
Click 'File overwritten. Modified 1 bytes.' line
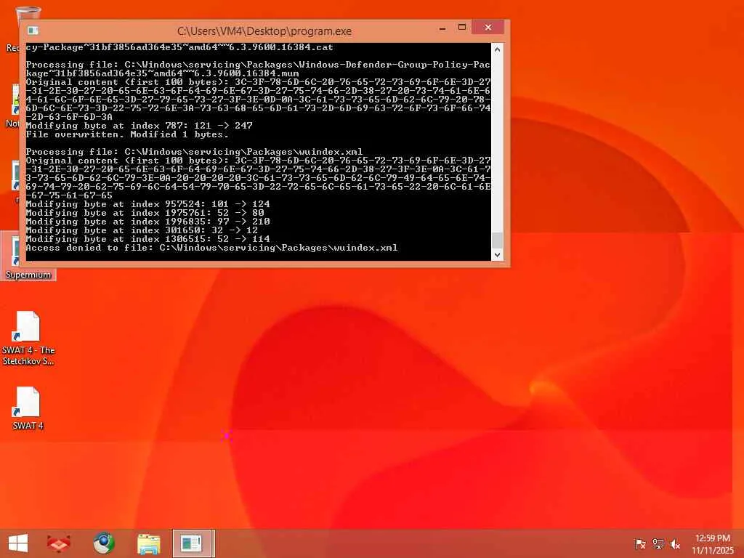click(x=127, y=134)
